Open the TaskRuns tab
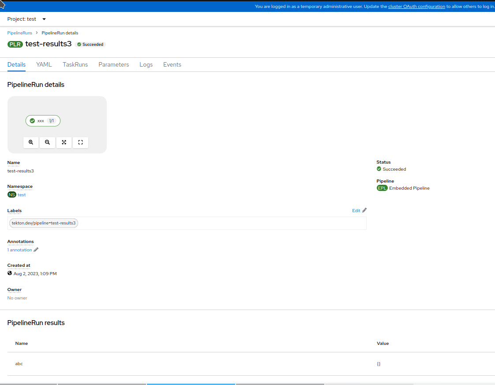This screenshot has width=495, height=385. coord(75,64)
